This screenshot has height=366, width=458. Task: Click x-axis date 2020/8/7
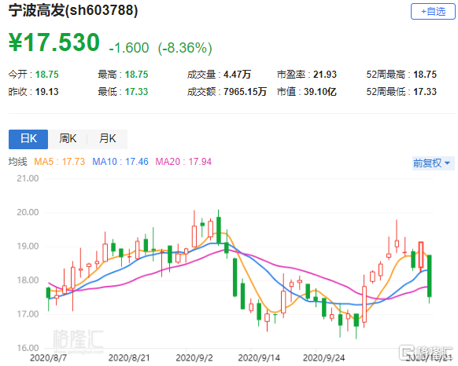tap(48, 358)
